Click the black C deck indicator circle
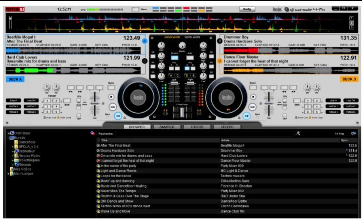 (x=145, y=61)
